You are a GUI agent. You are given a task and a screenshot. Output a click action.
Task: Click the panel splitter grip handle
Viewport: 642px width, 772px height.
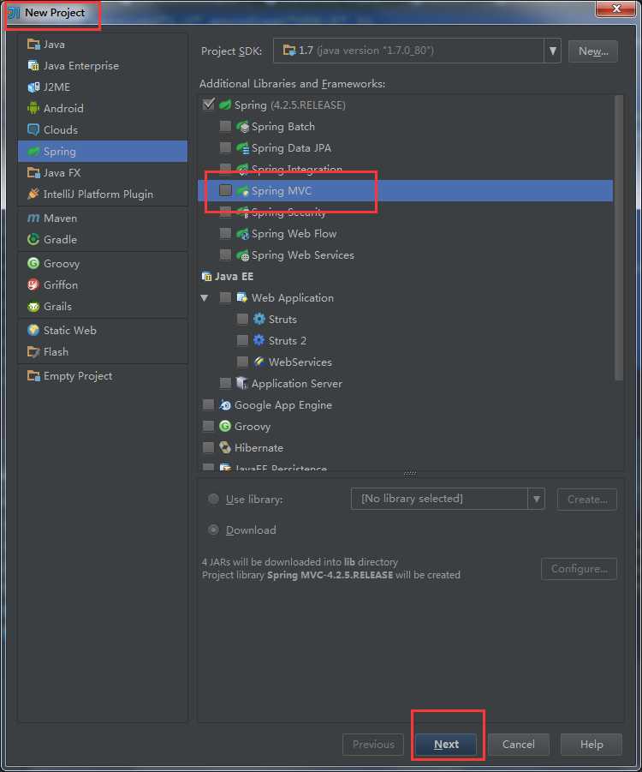point(410,474)
